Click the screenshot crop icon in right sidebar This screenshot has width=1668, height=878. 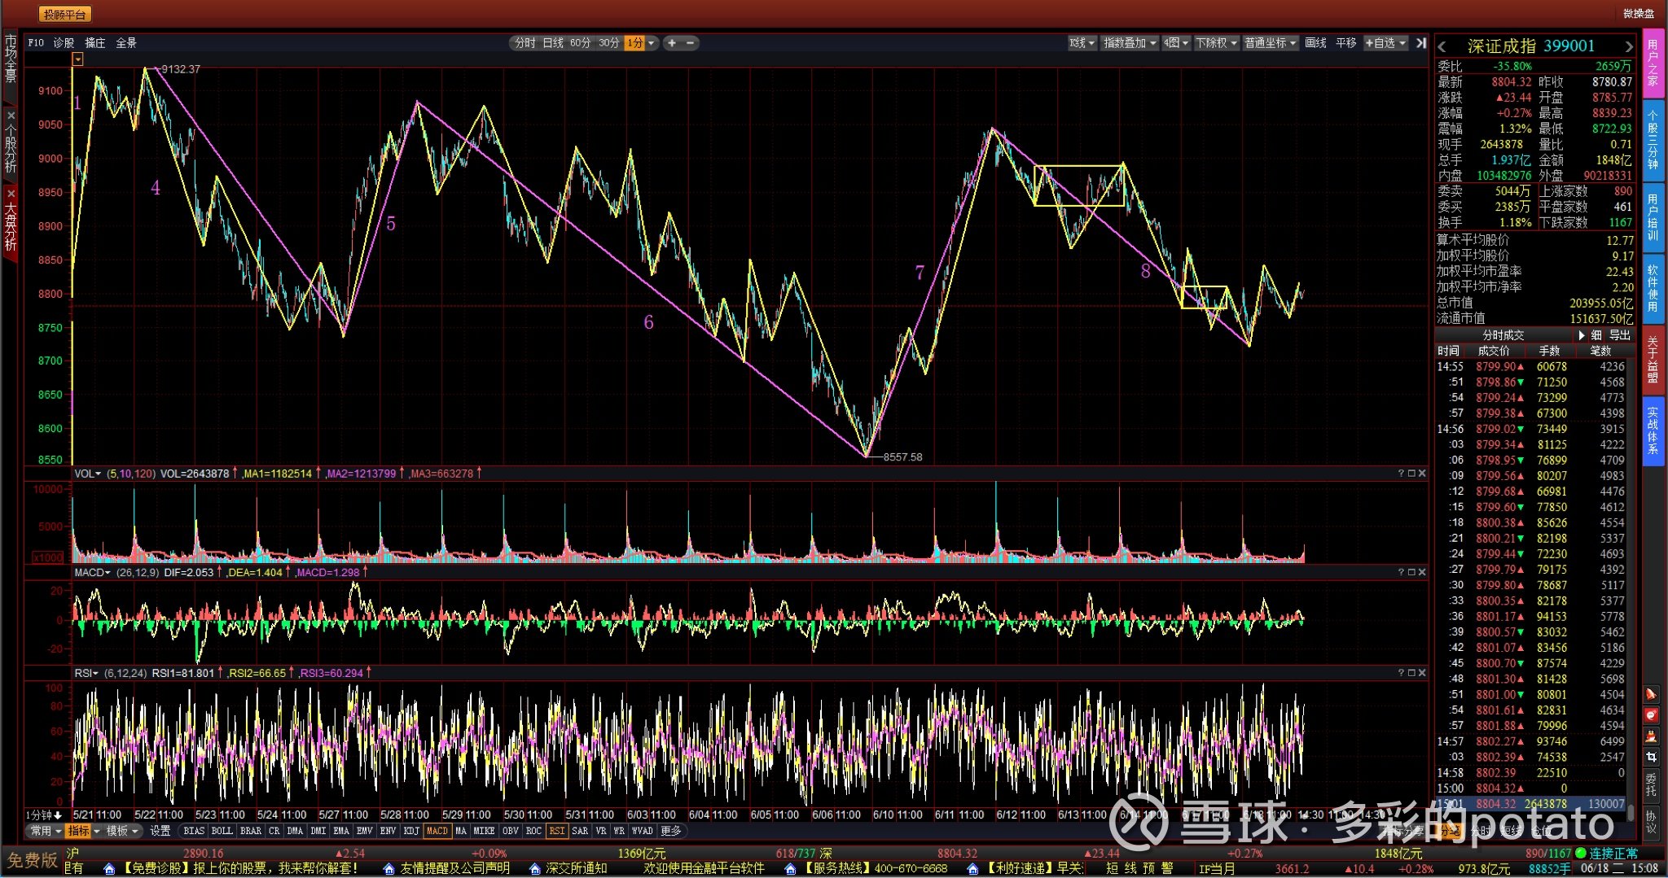1651,757
